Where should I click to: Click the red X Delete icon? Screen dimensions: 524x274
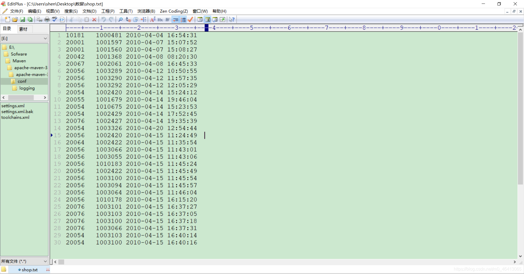94,20
